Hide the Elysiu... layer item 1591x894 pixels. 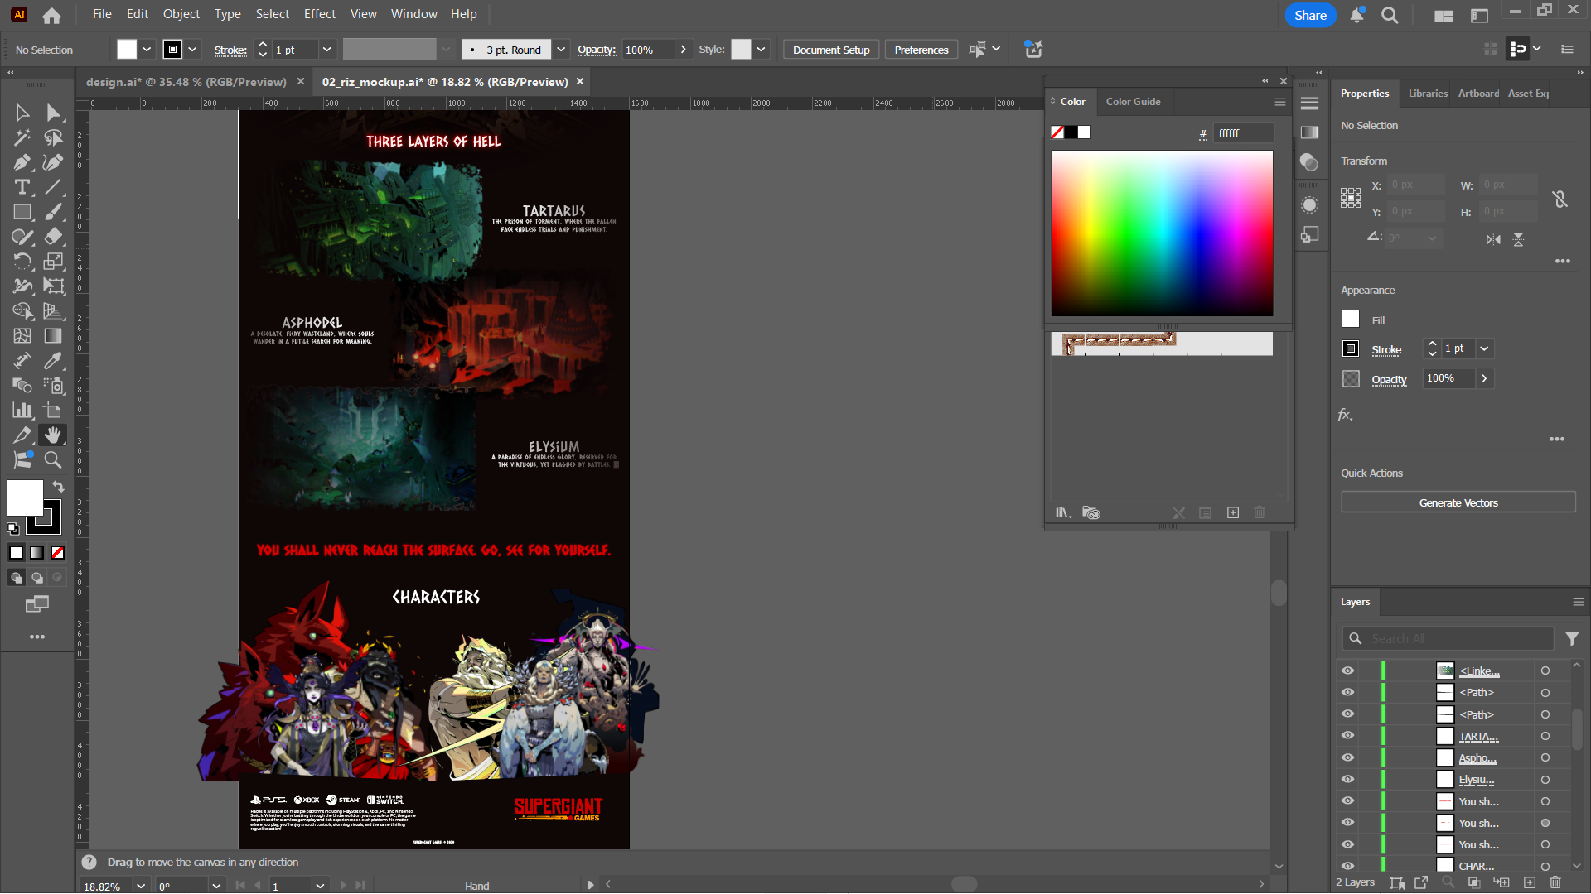click(1347, 779)
